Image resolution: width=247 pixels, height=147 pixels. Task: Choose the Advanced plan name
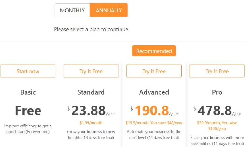tap(154, 92)
